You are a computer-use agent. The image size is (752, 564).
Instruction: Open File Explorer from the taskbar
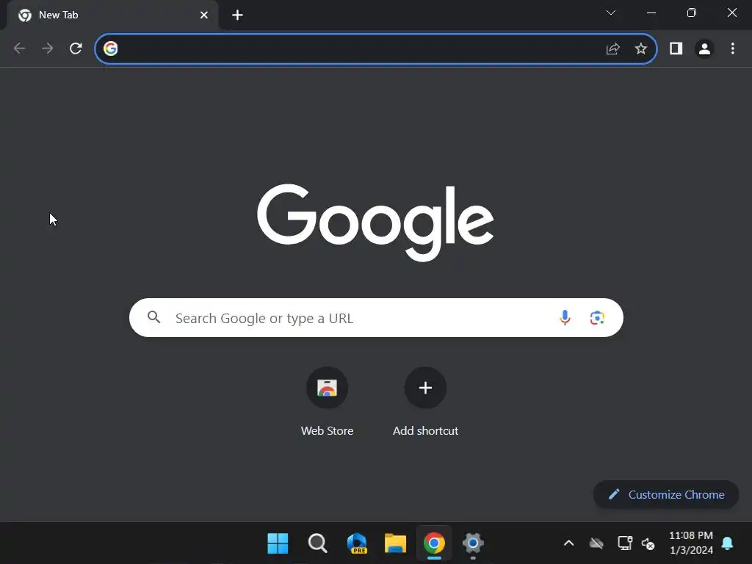coord(395,543)
